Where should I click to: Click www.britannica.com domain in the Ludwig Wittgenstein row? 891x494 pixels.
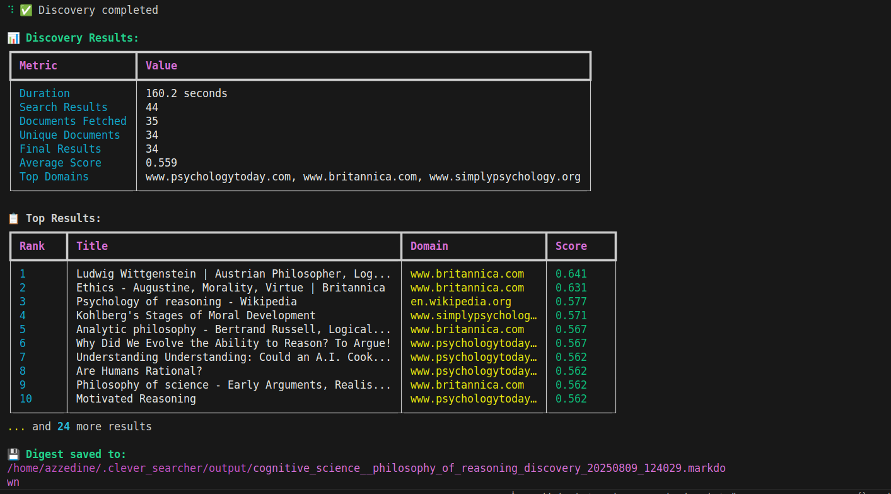tap(467, 274)
